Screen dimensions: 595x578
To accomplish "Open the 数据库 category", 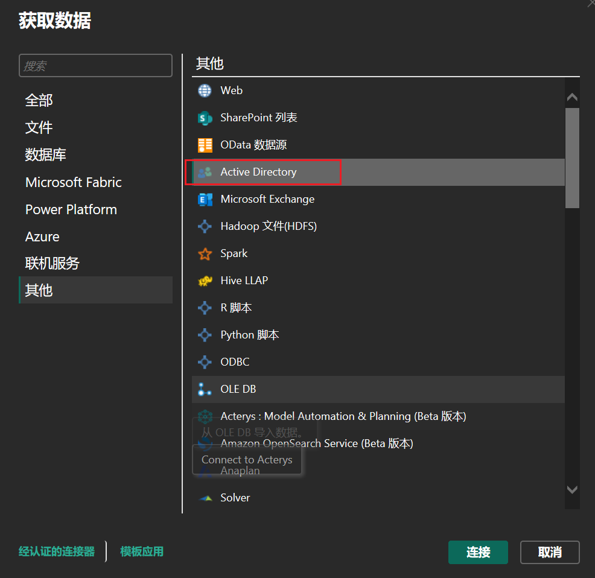I will click(95, 155).
